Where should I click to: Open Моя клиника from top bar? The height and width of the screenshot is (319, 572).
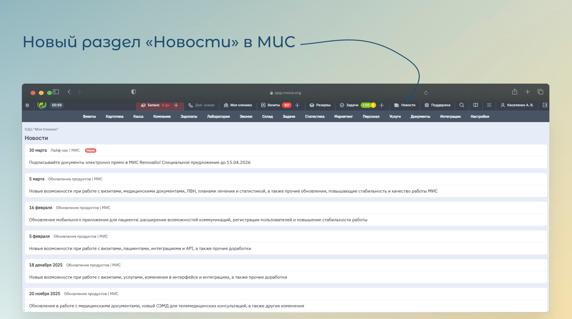(238, 105)
